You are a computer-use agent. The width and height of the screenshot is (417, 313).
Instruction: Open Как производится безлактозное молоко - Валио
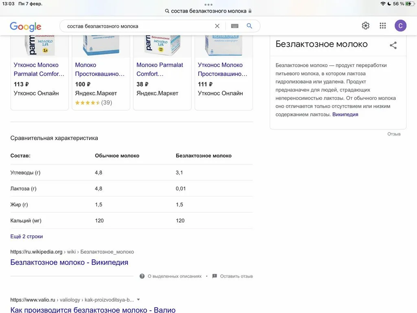93,310
